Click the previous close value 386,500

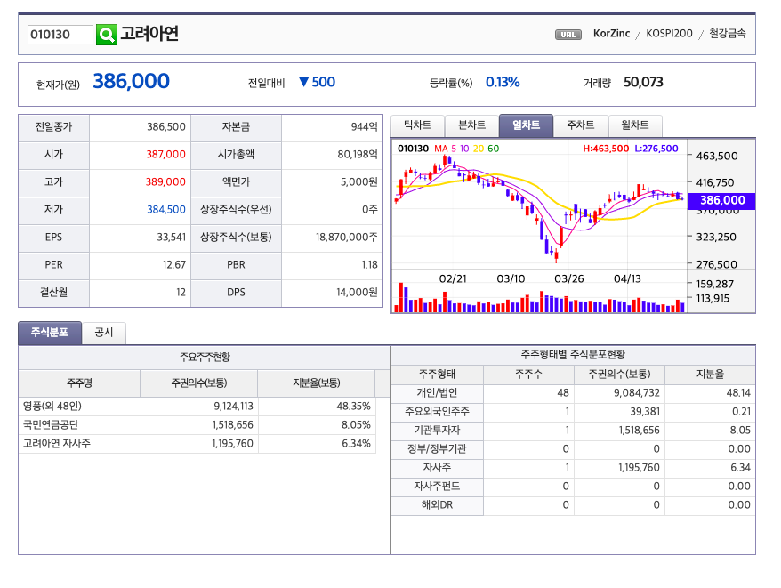point(165,127)
